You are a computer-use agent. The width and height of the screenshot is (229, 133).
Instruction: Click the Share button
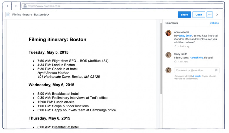pyautogui.click(x=184, y=15)
